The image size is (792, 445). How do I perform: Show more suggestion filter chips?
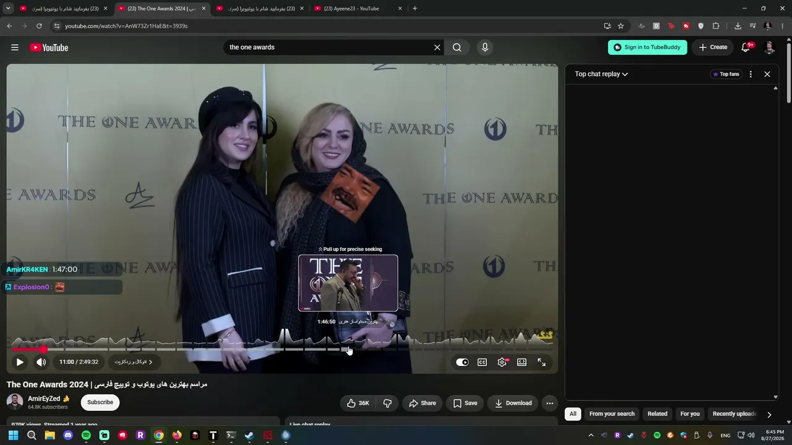pyautogui.click(x=769, y=415)
